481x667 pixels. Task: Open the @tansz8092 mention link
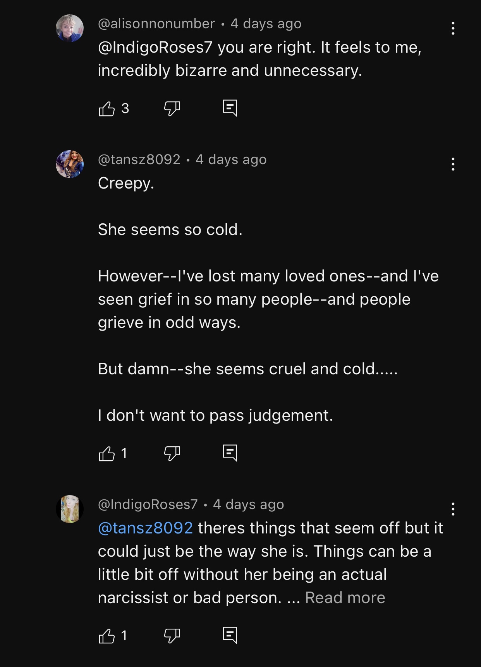tap(145, 528)
